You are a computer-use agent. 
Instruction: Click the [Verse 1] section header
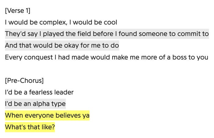tap(18, 11)
